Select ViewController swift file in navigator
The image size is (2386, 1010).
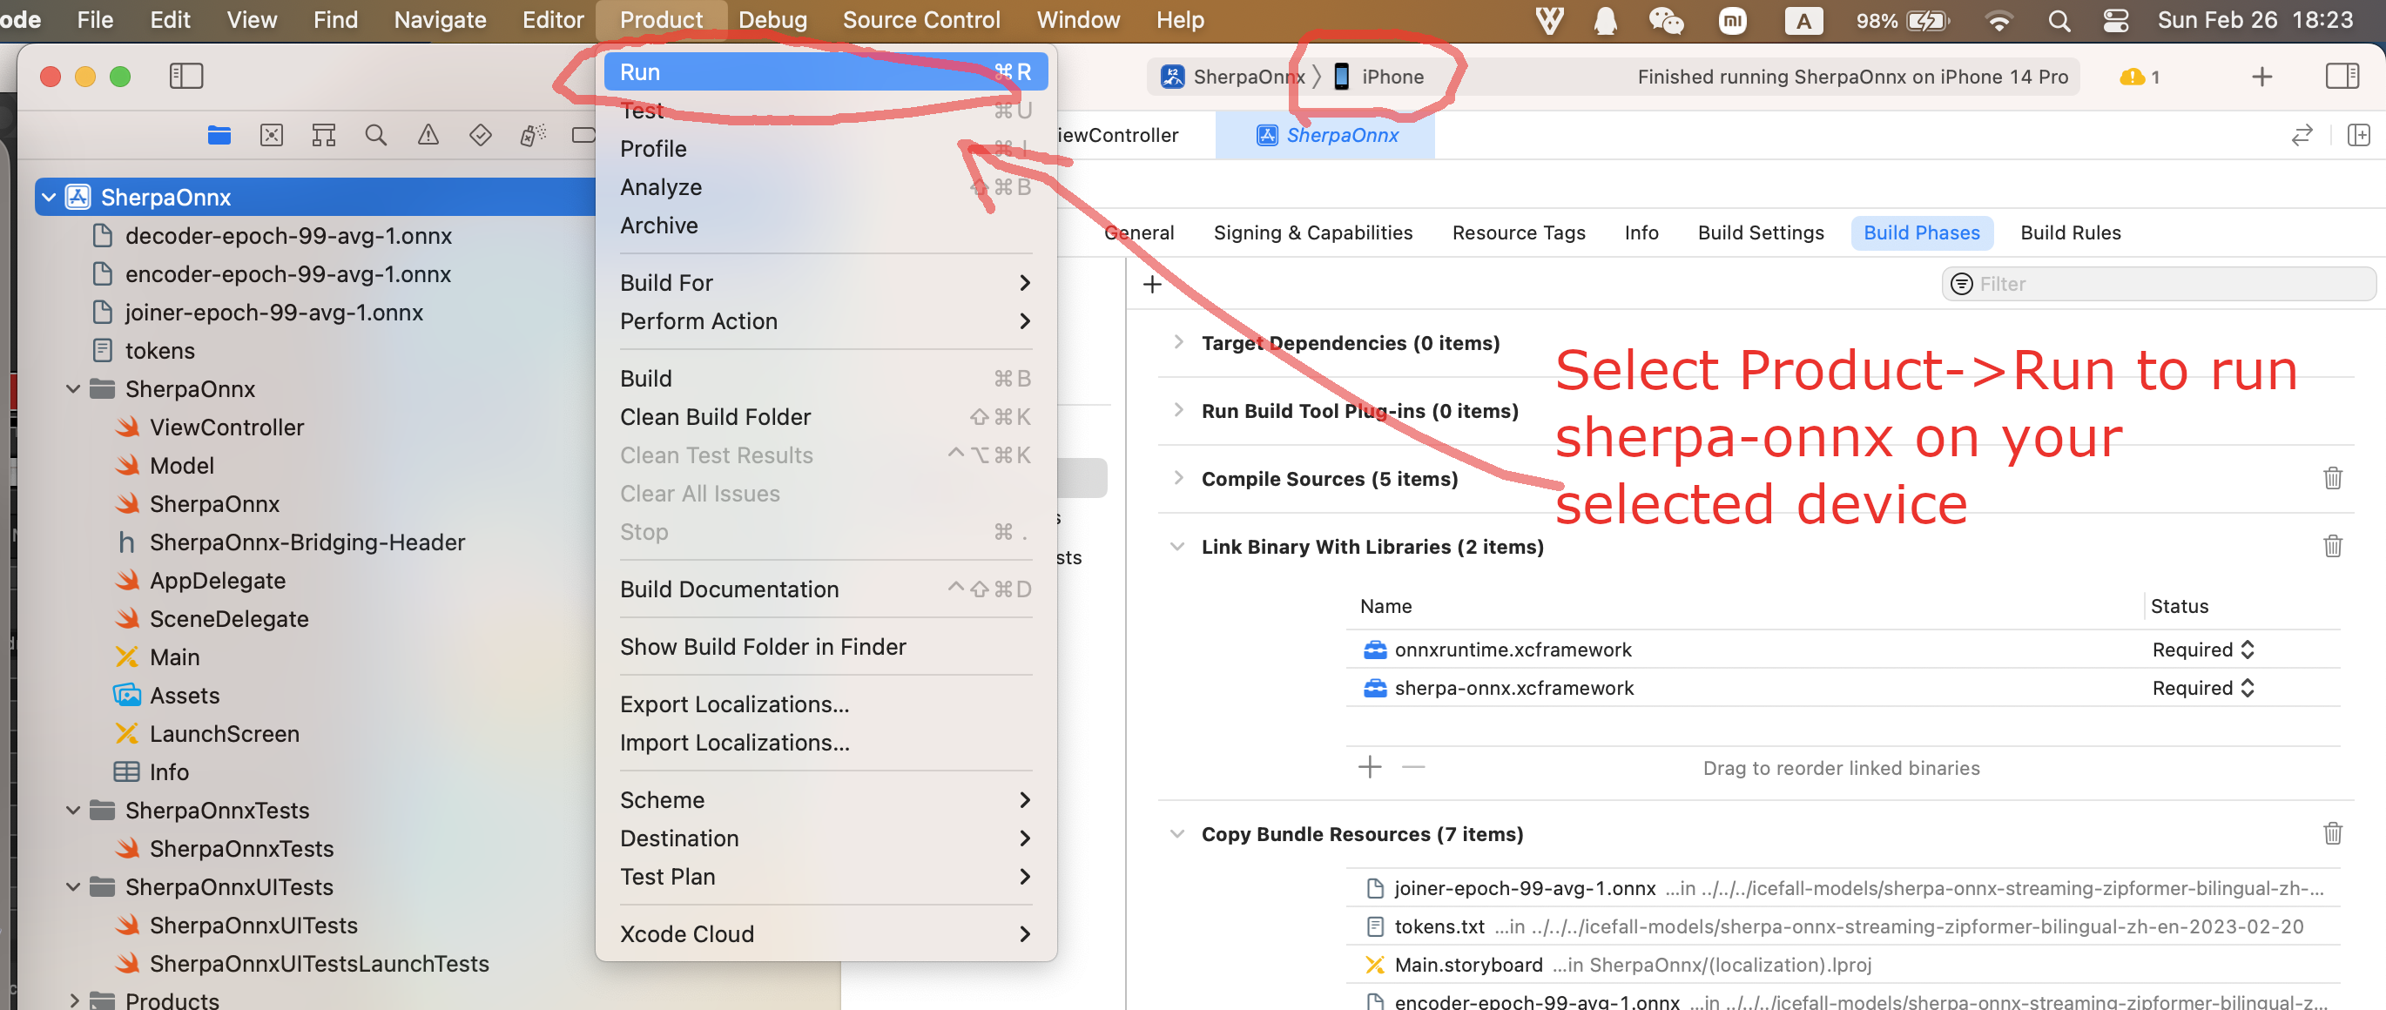(226, 427)
